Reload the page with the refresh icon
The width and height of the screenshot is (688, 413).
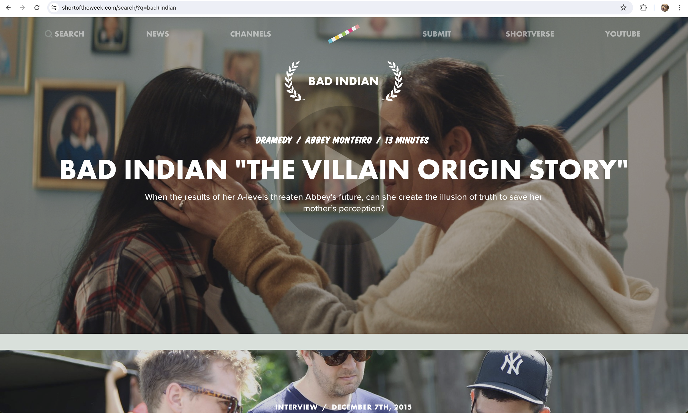click(37, 7)
